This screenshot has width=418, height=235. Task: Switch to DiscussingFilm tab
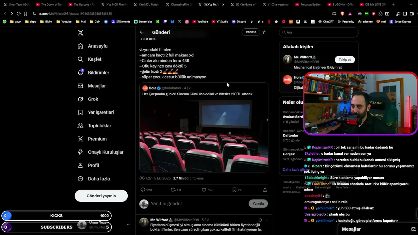[179, 5]
